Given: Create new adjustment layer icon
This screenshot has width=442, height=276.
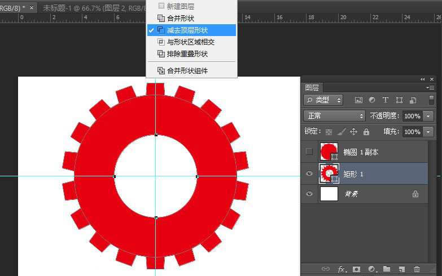Looking at the screenshot, I should point(371,270).
